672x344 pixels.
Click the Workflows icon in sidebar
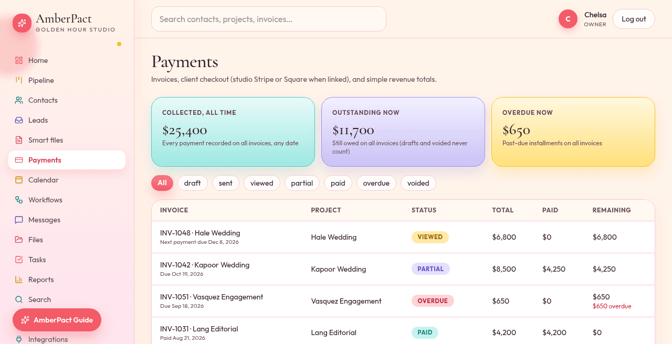(x=19, y=200)
